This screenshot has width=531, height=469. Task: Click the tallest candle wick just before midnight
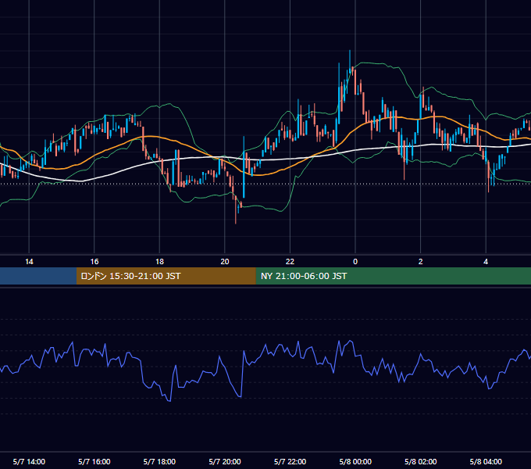pyautogui.click(x=350, y=61)
